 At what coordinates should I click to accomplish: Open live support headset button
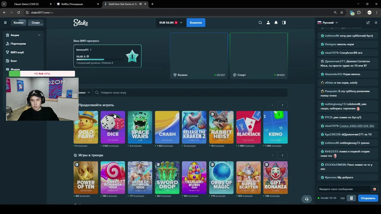pyautogui.click(x=307, y=199)
